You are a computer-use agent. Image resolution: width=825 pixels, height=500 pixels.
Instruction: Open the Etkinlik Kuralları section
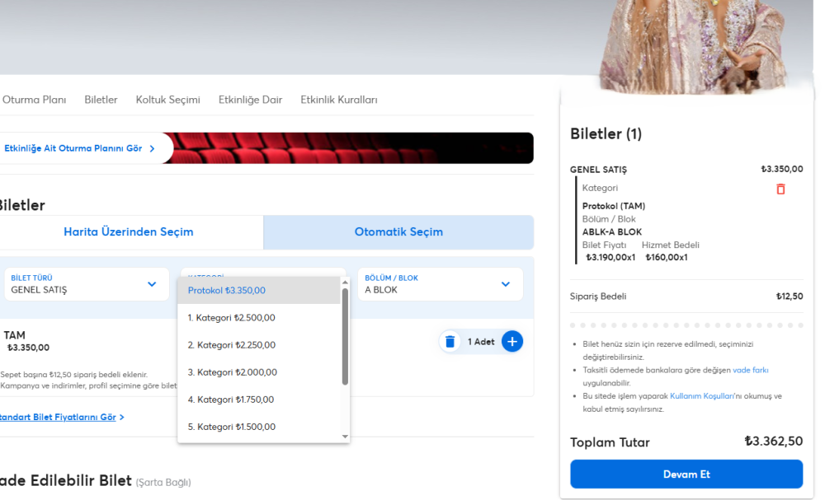coord(338,100)
